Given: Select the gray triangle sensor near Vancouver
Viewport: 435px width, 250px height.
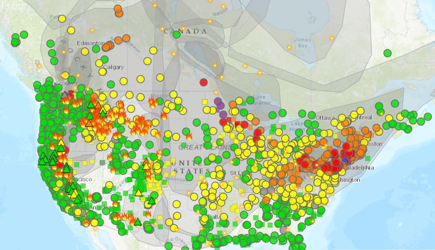Looking at the screenshot, I should [x=65, y=95].
